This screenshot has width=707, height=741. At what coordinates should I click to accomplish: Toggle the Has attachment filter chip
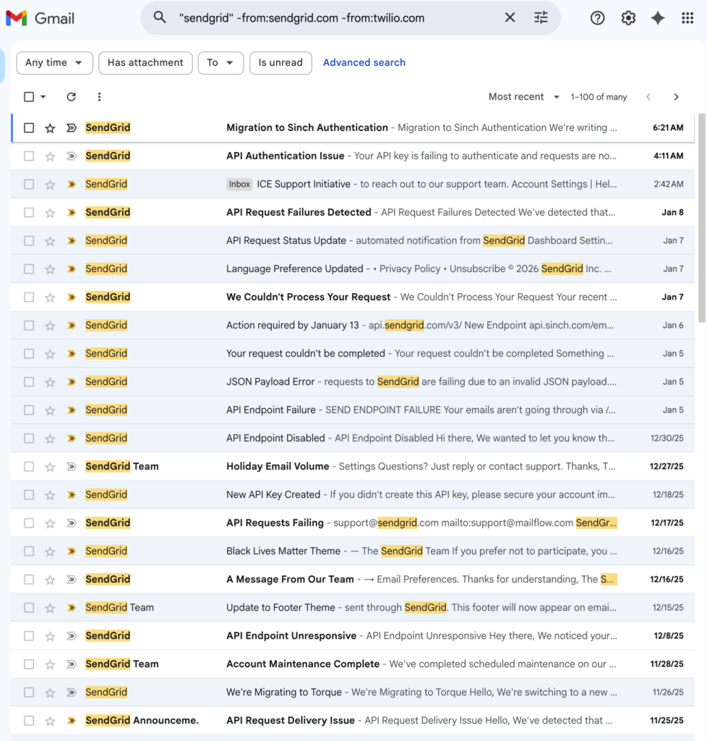pyautogui.click(x=145, y=63)
